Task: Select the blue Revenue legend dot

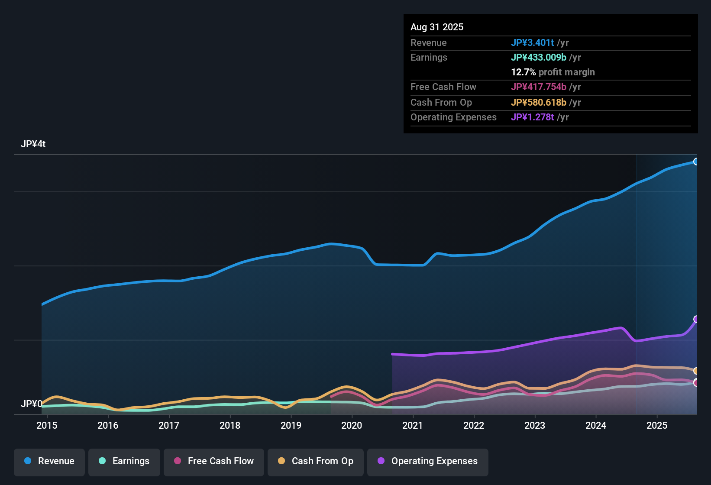Action: 28,461
